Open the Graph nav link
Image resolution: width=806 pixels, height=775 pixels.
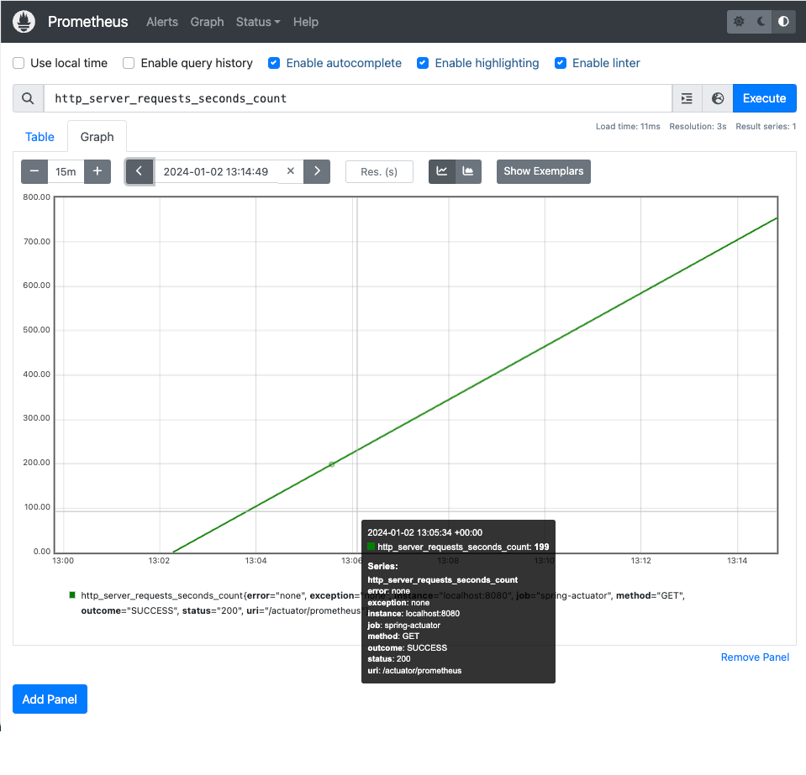point(207,22)
